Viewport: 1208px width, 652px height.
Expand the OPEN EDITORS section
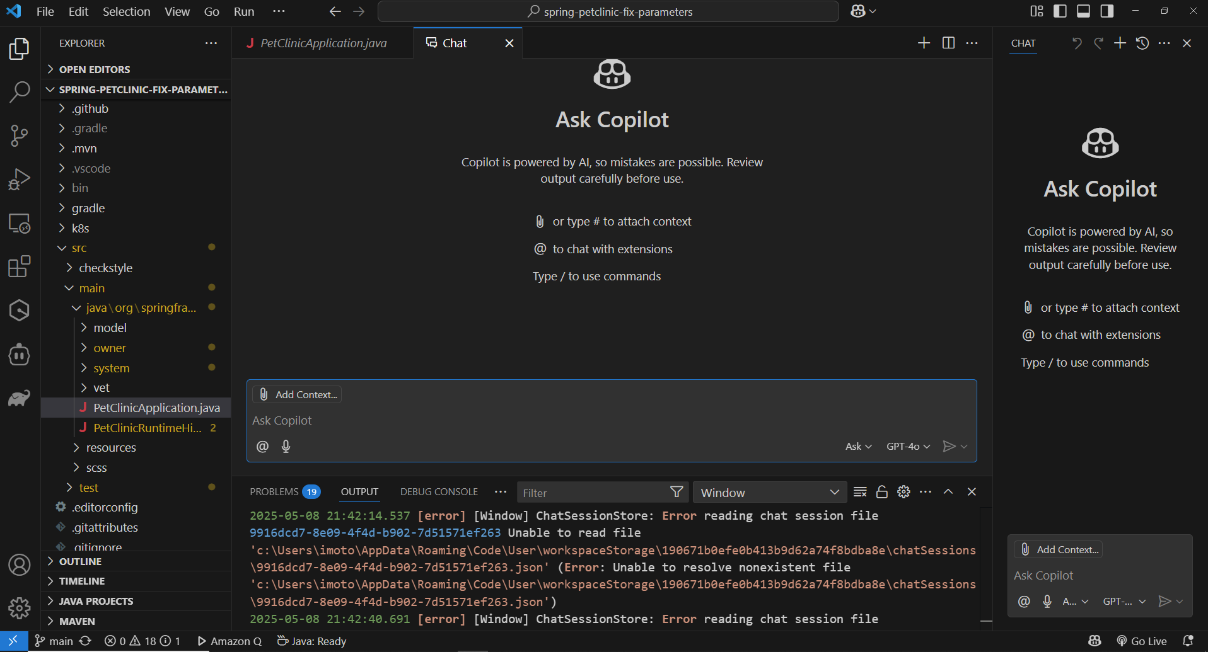pyautogui.click(x=136, y=69)
